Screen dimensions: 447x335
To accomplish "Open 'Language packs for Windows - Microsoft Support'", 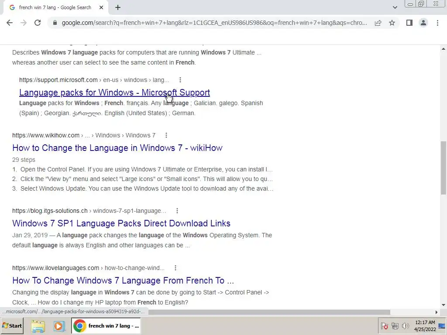I will pyautogui.click(x=115, y=92).
